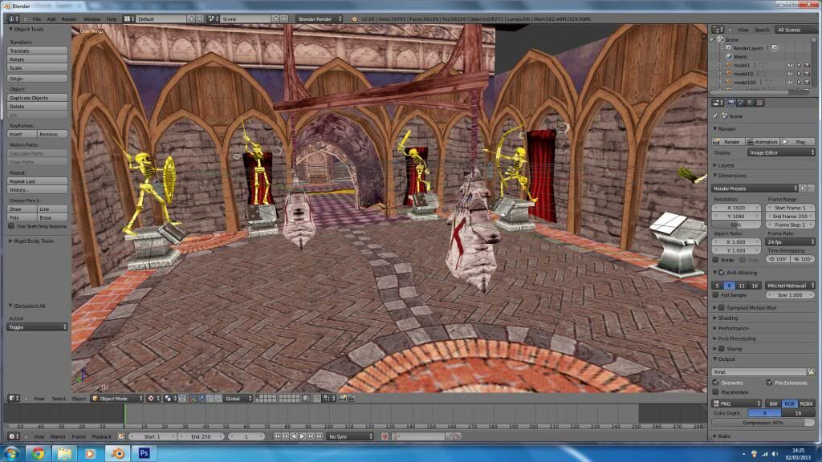The image size is (822, 462).
Task: Open the Help menu
Action: click(112, 19)
